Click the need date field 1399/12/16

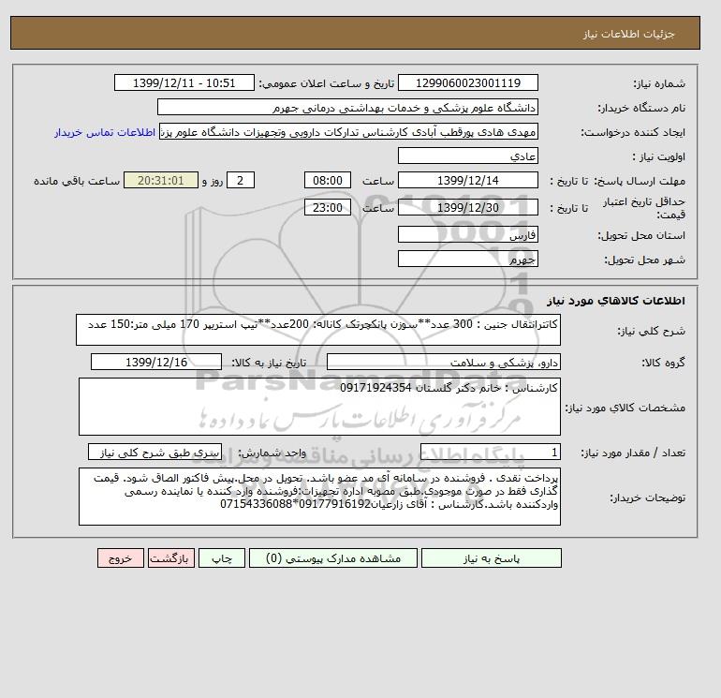[x=156, y=362]
